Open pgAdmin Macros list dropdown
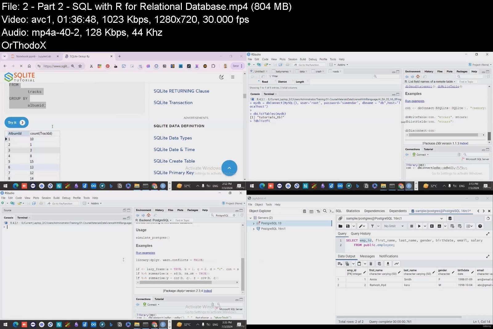493x329 pixels. (x=469, y=226)
